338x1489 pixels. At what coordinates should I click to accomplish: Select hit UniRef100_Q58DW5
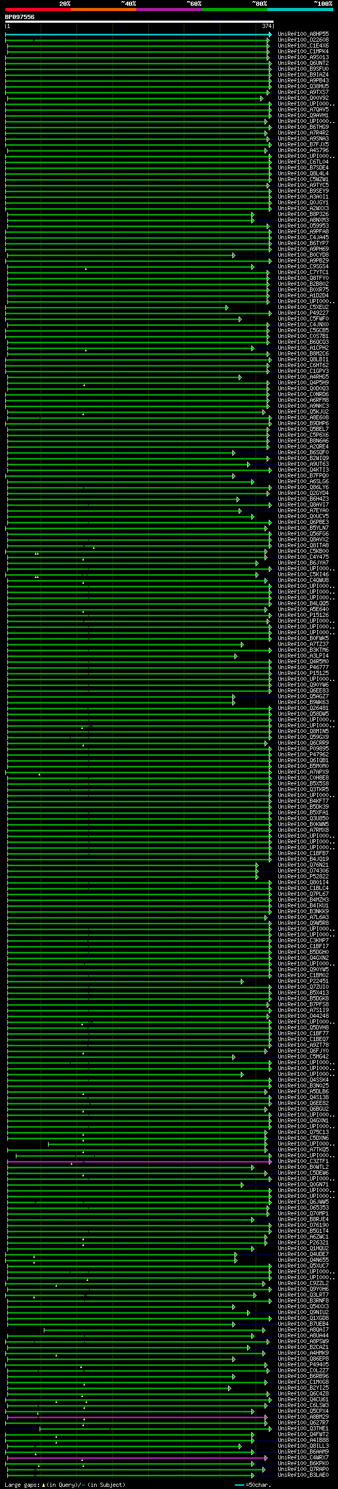click(x=303, y=713)
